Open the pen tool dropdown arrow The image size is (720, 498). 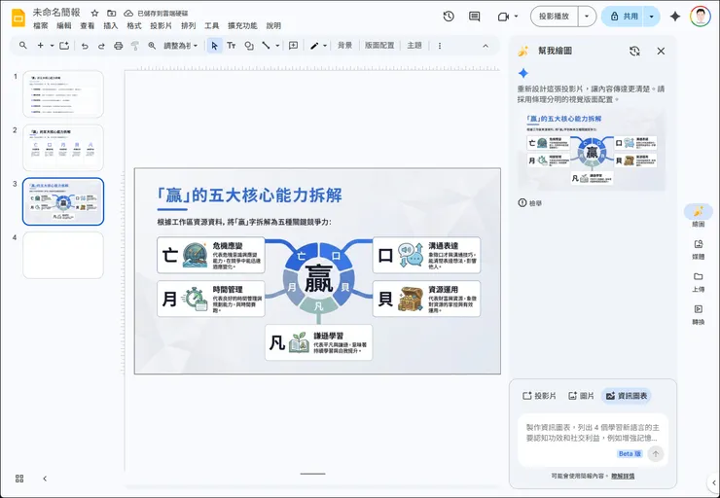[325, 46]
